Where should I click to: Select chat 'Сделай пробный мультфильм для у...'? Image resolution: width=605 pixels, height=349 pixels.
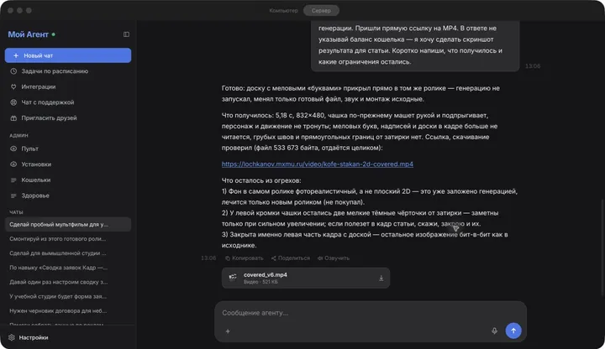(x=68, y=225)
